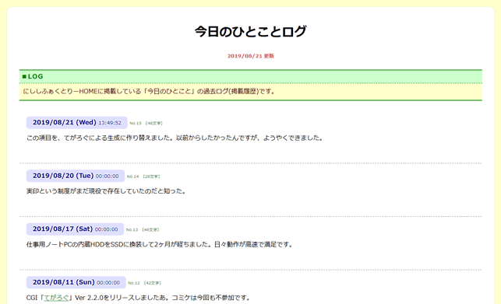Open the てがろぐ link in the 08/11 entry

56,298
